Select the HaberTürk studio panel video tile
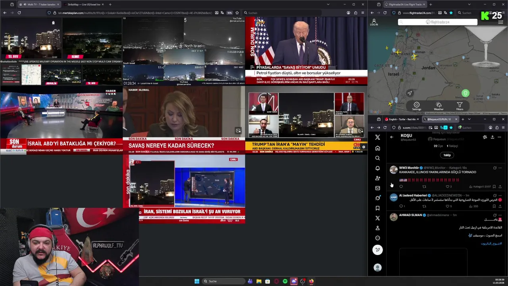This screenshot has height=286, width=508. pyautogui.click(x=61, y=120)
